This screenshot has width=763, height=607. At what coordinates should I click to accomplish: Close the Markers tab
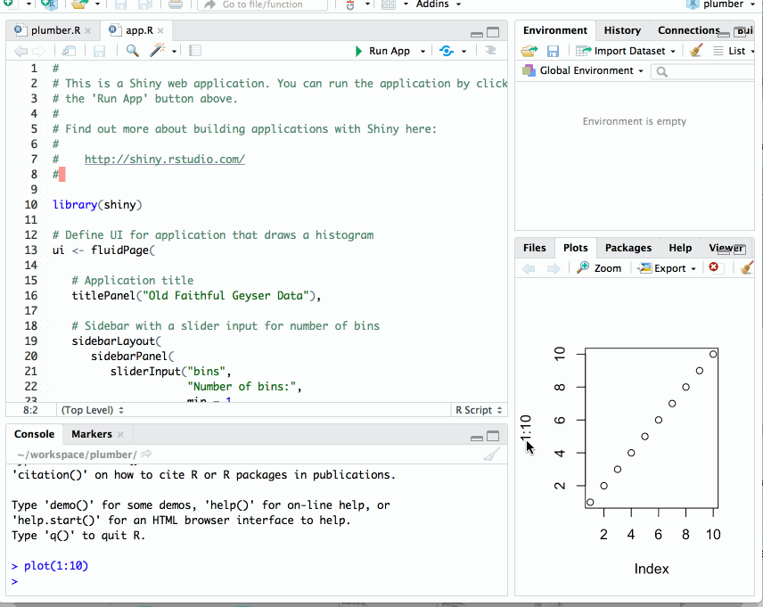(120, 434)
